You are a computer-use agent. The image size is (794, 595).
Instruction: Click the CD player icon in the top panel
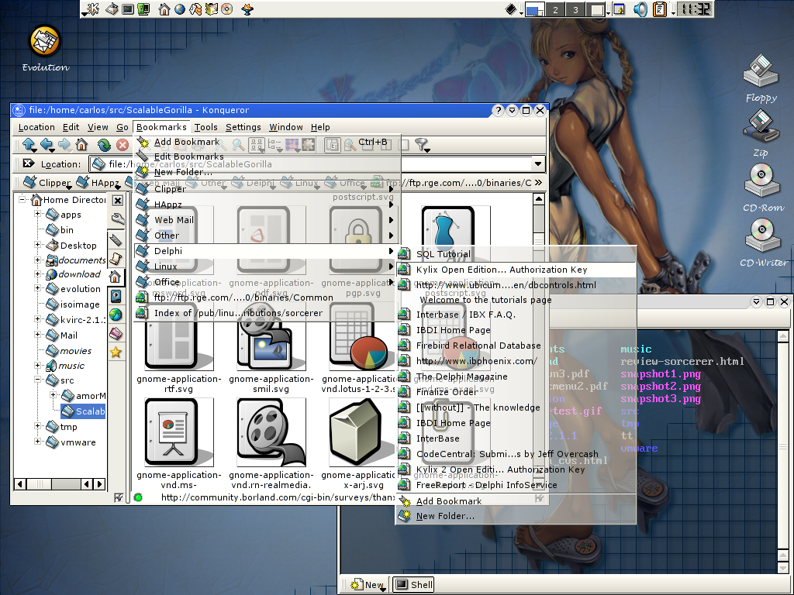(x=227, y=9)
